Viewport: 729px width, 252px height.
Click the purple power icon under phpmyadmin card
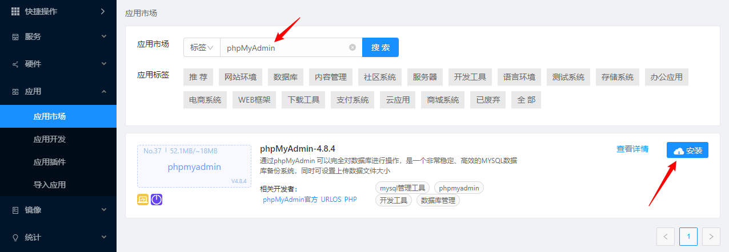point(157,200)
